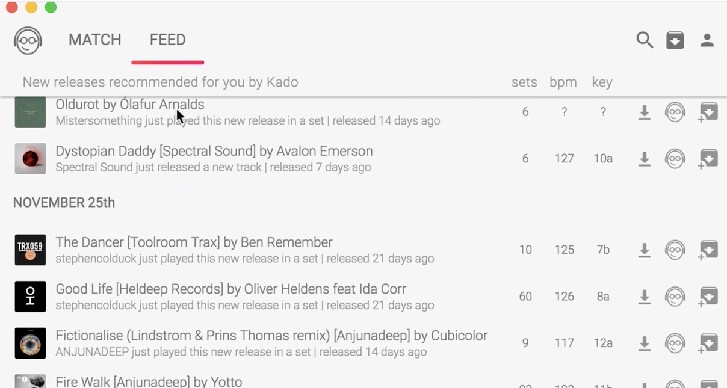Open Kado matches for "Good Life"
This screenshot has width=727, height=388.
[x=675, y=296]
